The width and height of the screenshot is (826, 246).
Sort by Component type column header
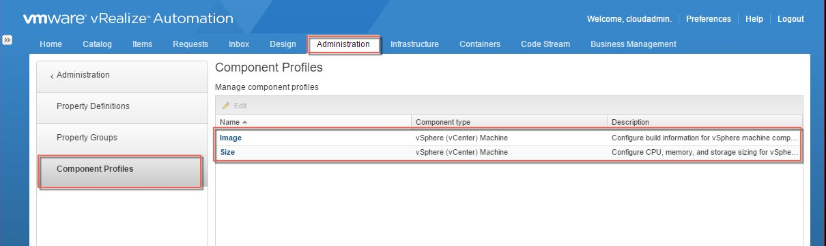(x=509, y=122)
